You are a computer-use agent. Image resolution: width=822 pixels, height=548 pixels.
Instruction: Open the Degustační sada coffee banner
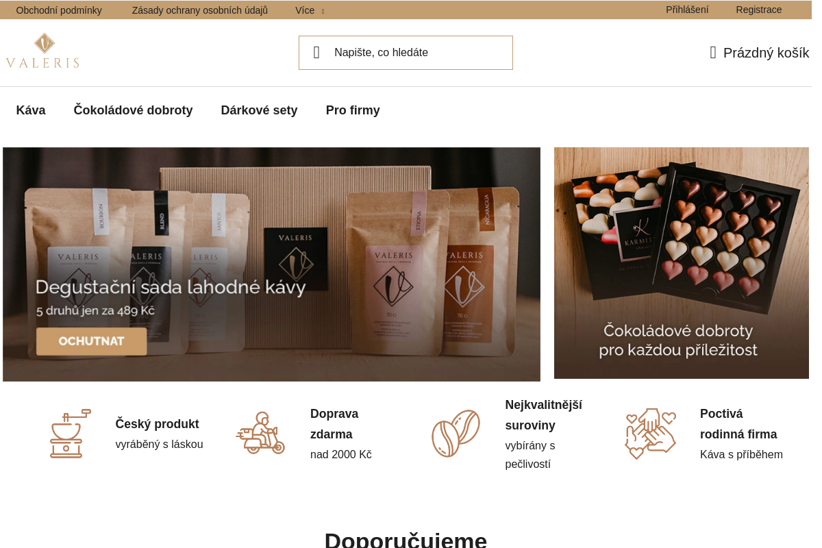point(271,264)
